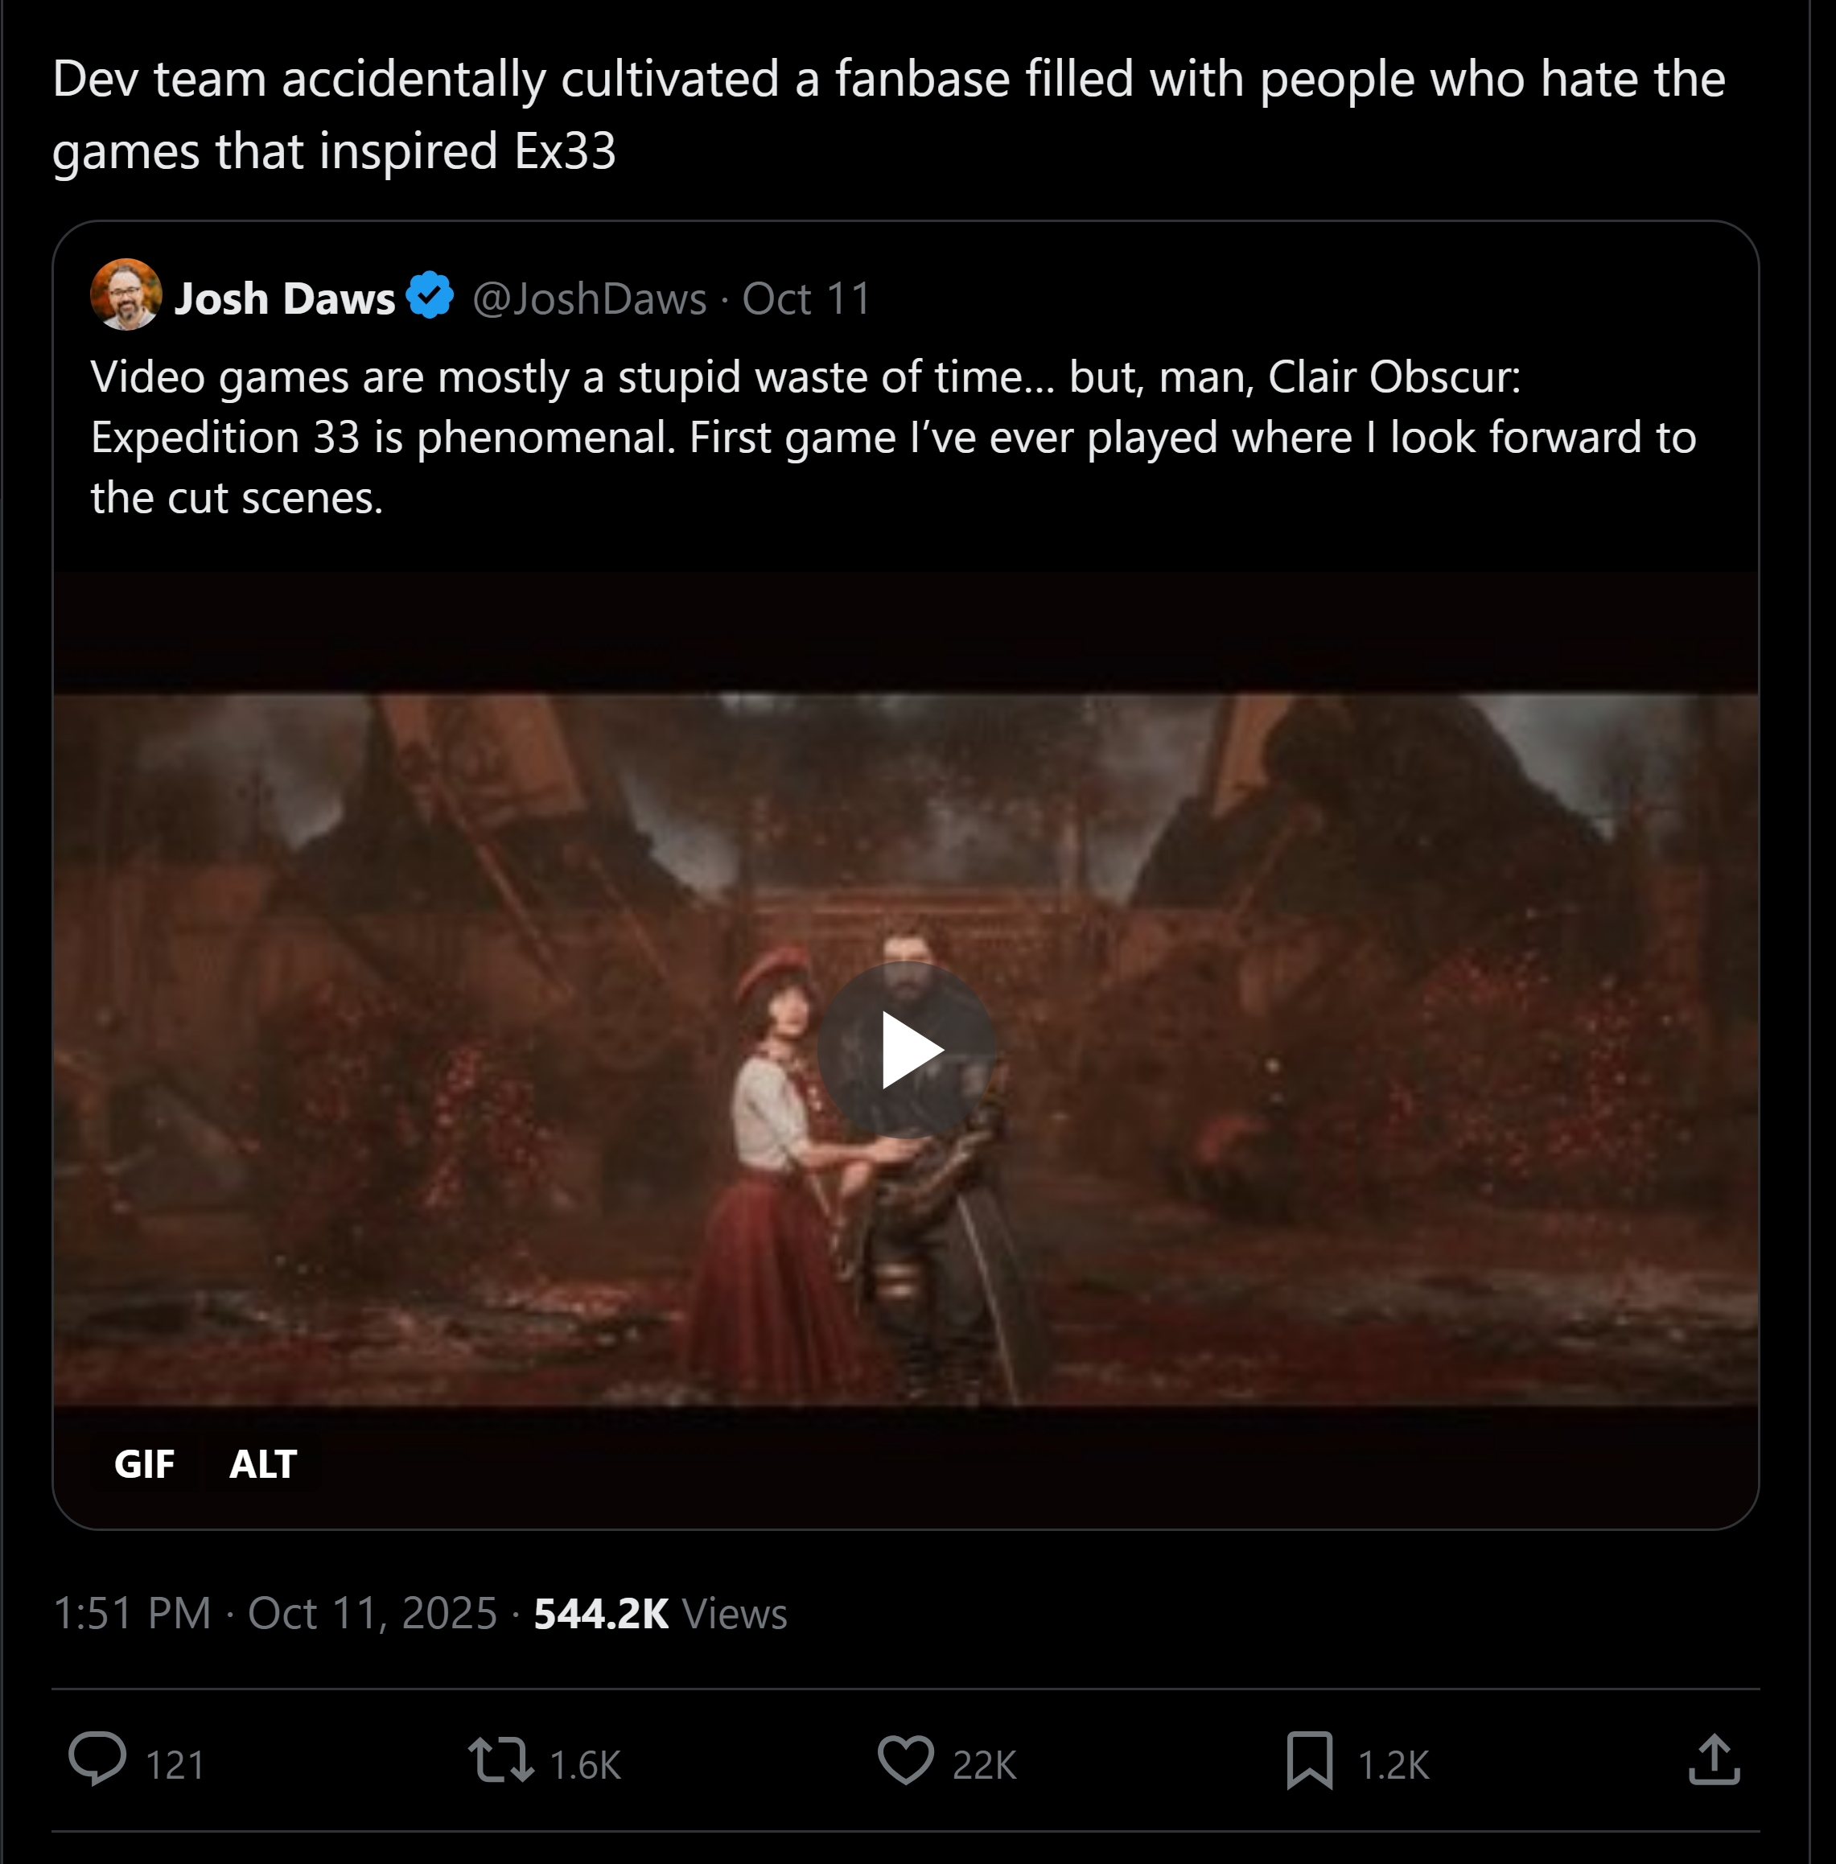1836x1864 pixels.
Task: Play the embedded GIF
Action: click(x=905, y=1050)
